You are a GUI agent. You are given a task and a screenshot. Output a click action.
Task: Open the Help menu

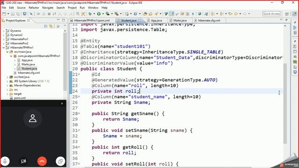click(105, 7)
